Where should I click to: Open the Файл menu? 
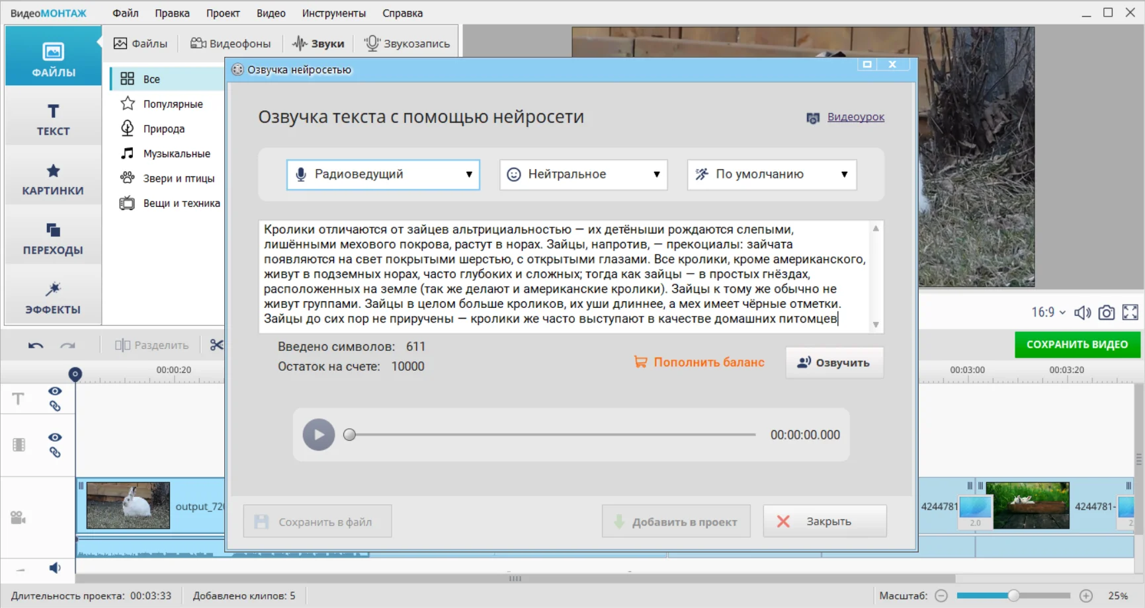125,13
